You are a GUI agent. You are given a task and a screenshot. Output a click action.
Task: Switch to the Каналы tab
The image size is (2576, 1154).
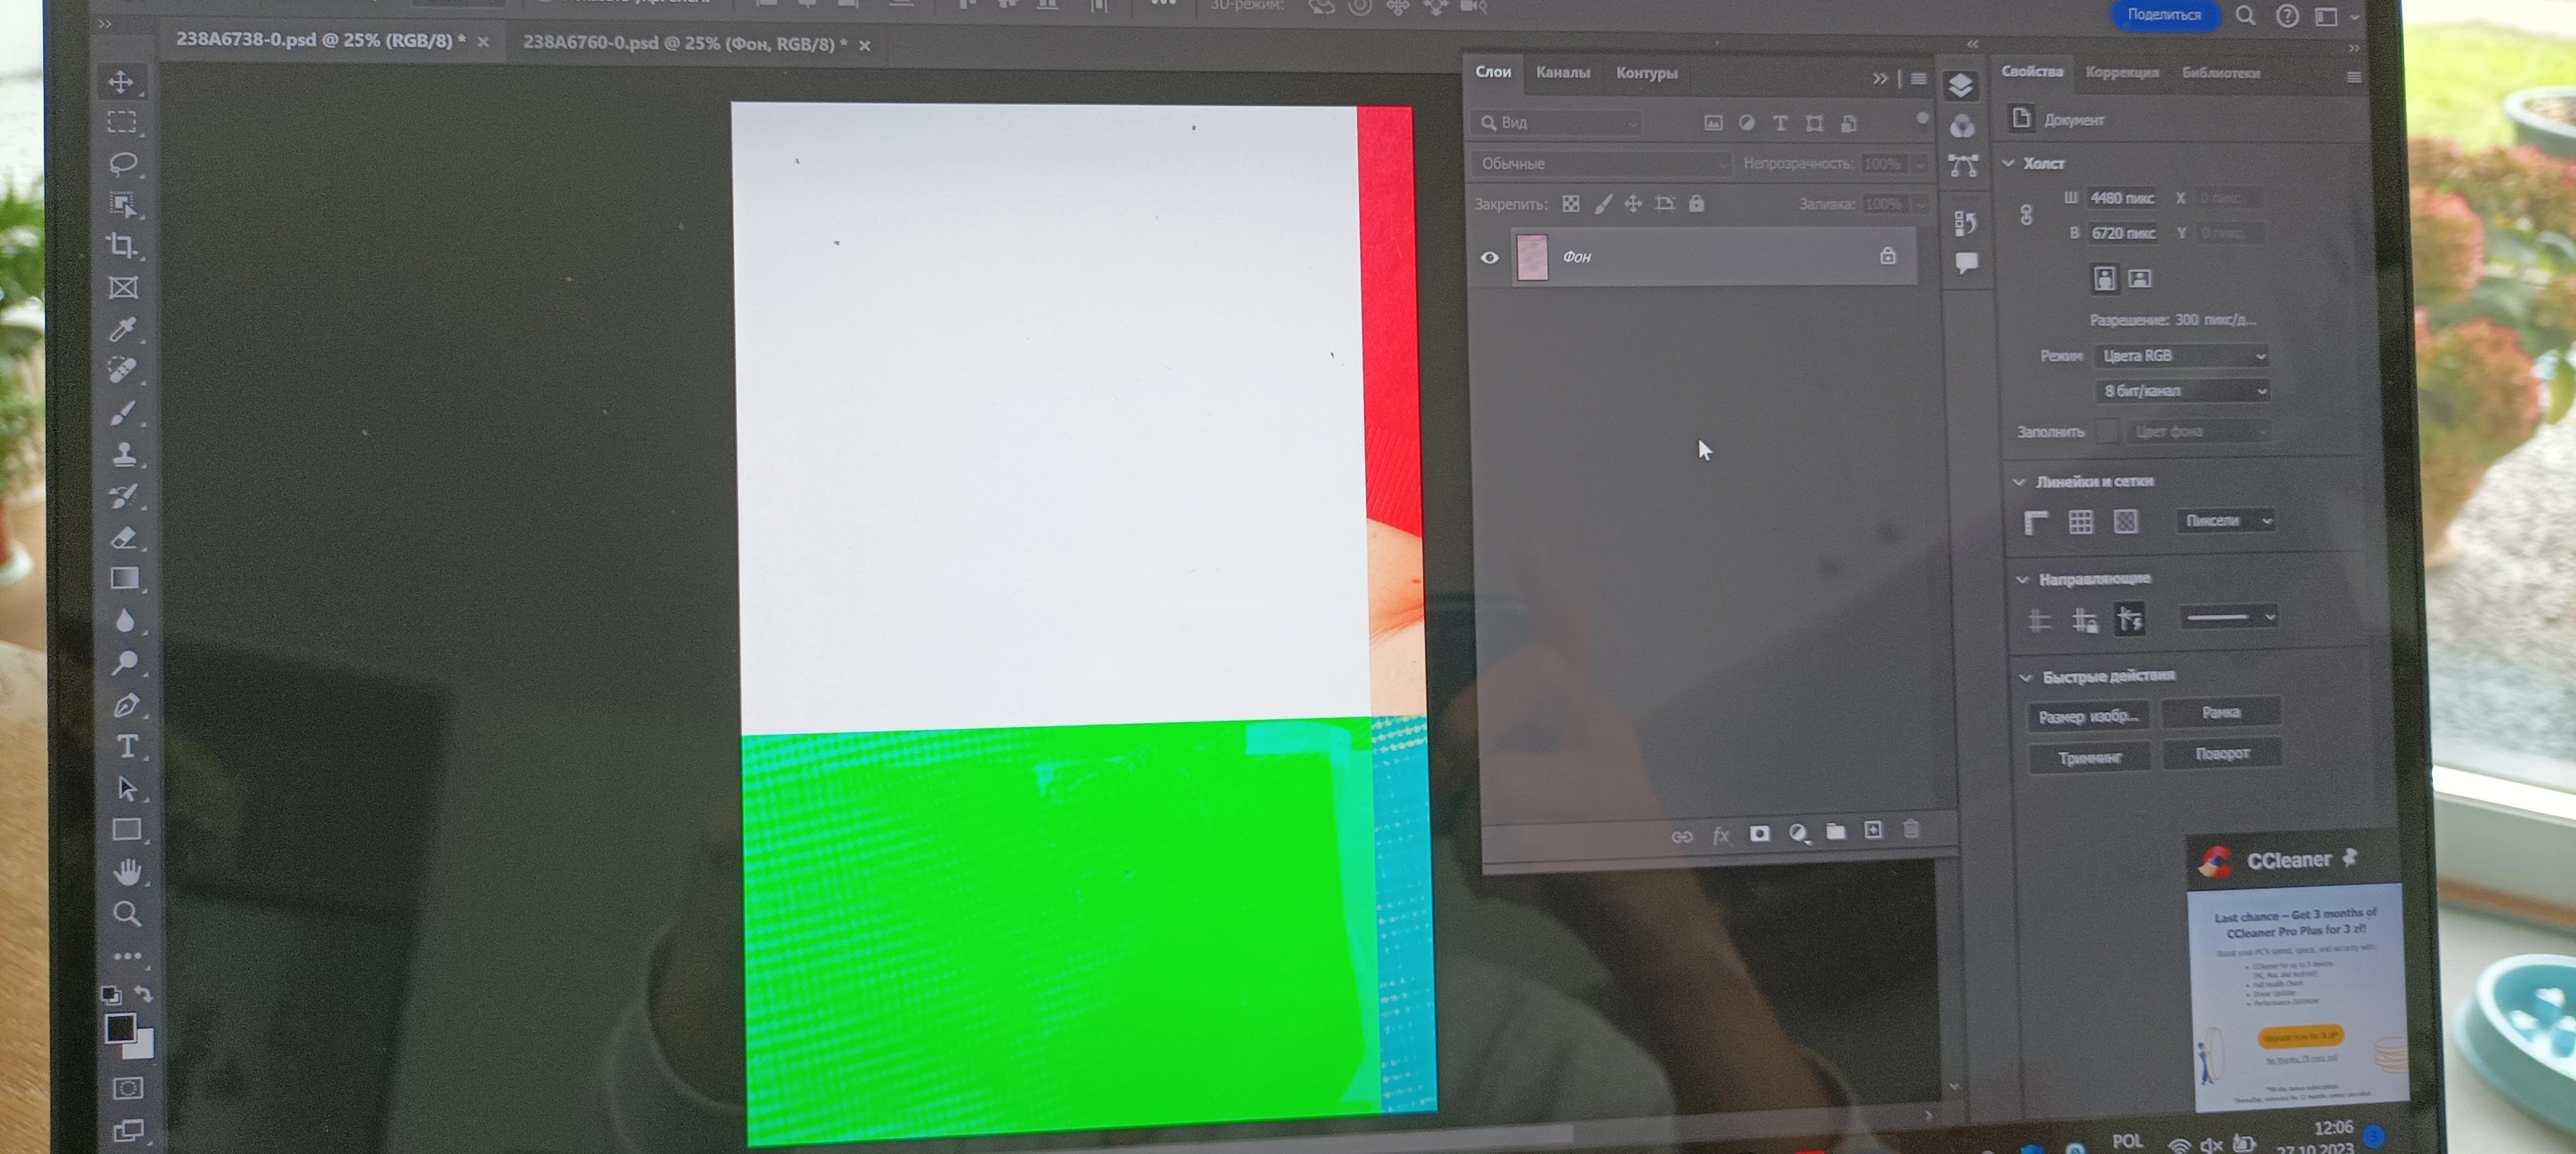coord(1562,73)
